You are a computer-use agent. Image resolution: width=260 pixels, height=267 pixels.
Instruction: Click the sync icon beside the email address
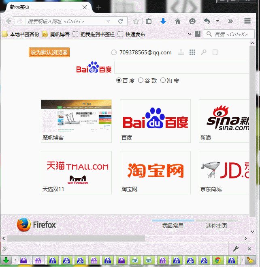click(x=114, y=52)
